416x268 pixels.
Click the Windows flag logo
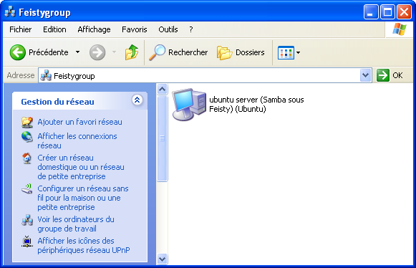tap(400, 29)
